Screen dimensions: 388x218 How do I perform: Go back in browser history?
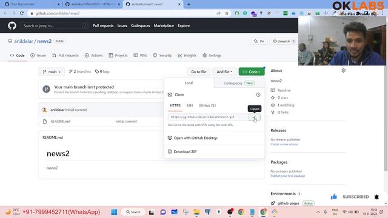5,13
